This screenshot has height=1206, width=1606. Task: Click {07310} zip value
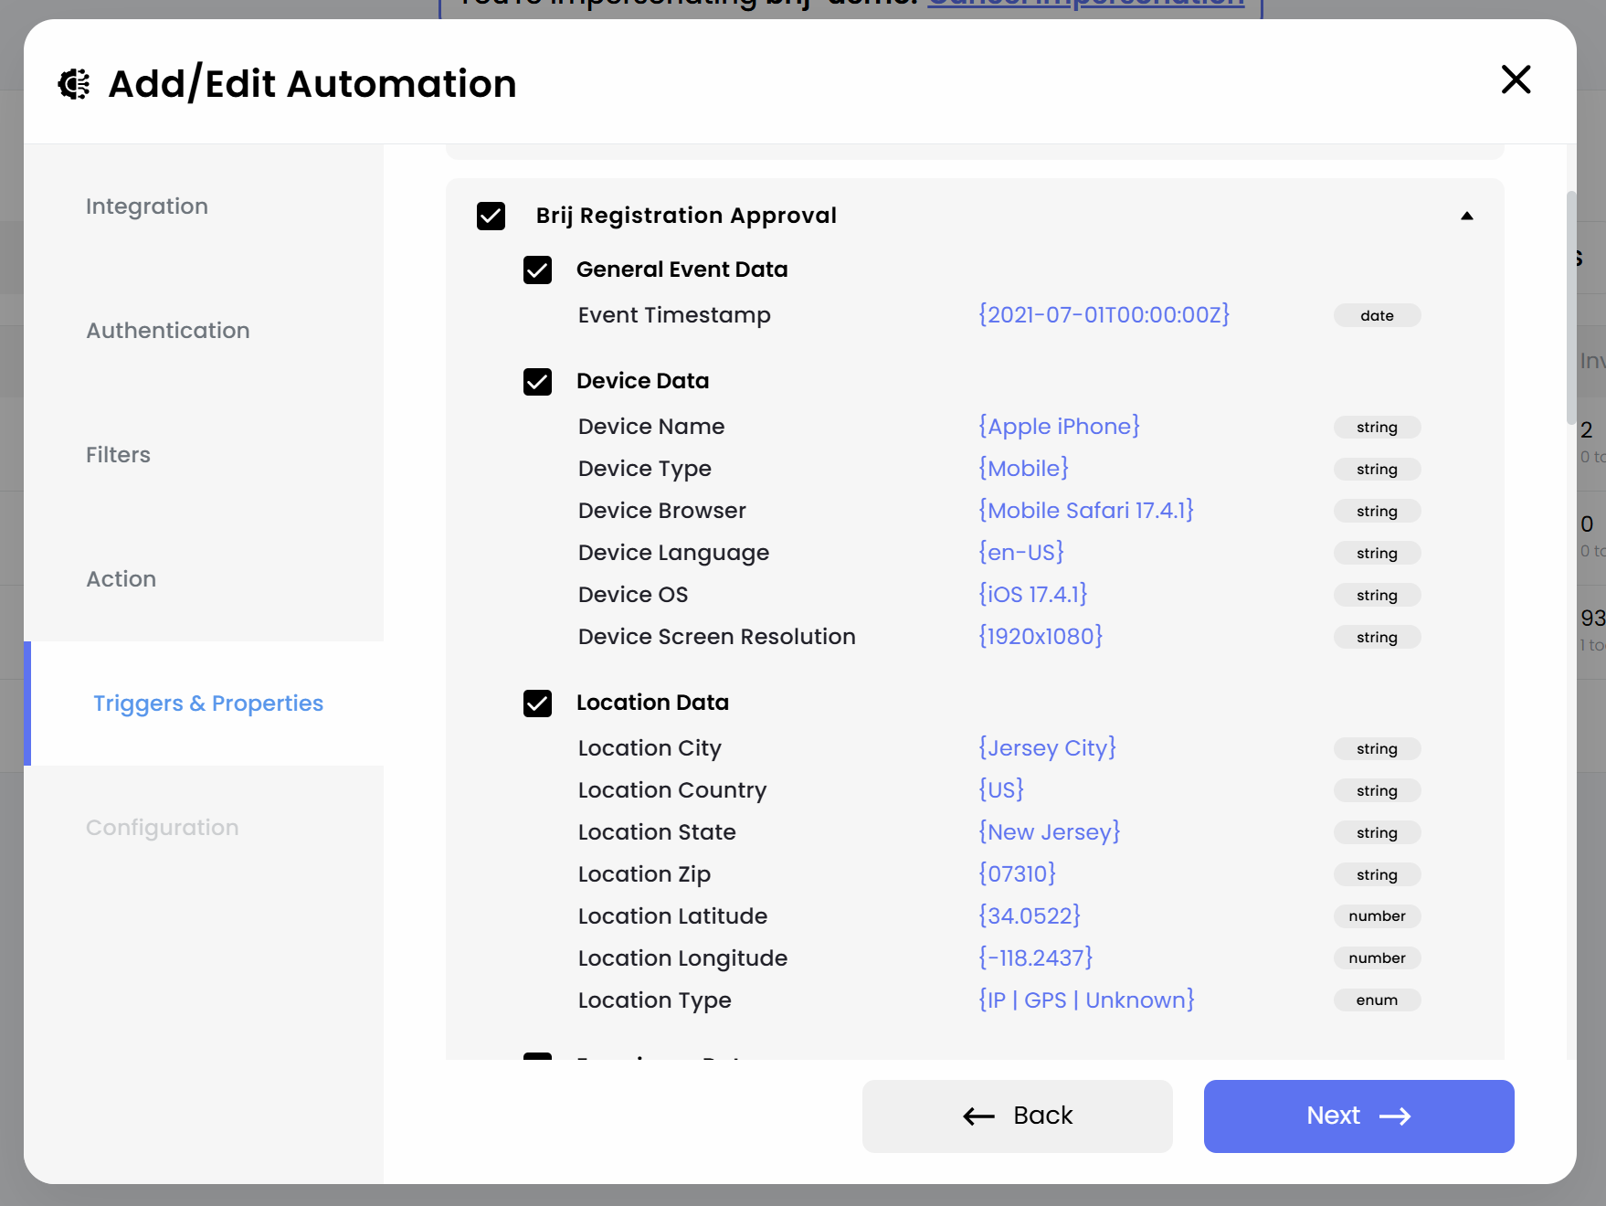tap(1017, 874)
